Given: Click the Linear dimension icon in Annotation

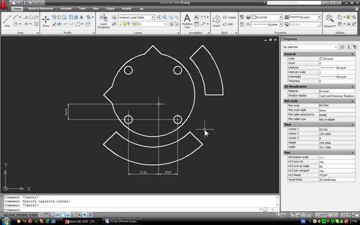Looking at the screenshot, I should coord(204,17).
